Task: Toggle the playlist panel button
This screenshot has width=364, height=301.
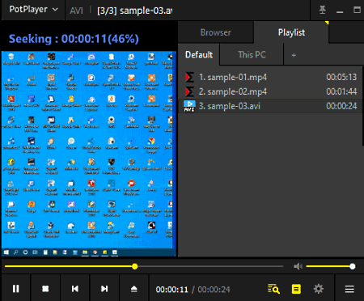Action: pos(296,289)
